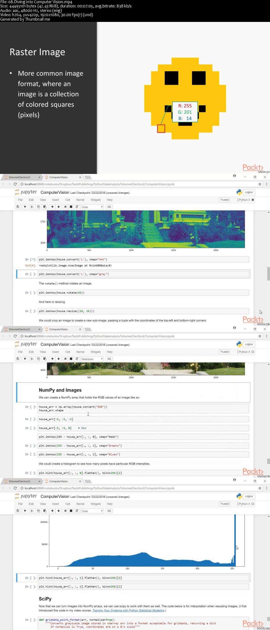270x630 pixels.
Task: Run cell icon in the 00:05:44 histogram frame
Action: tap(65, 511)
